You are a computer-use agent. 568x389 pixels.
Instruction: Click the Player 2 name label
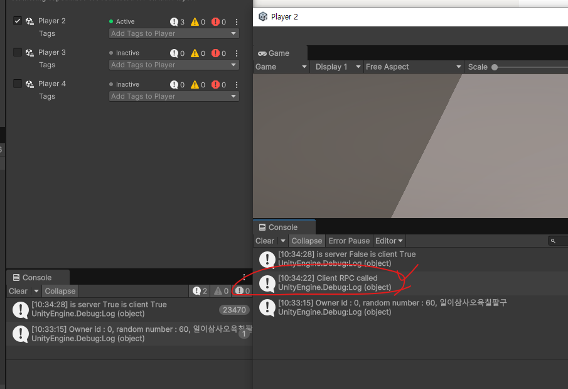coord(52,21)
